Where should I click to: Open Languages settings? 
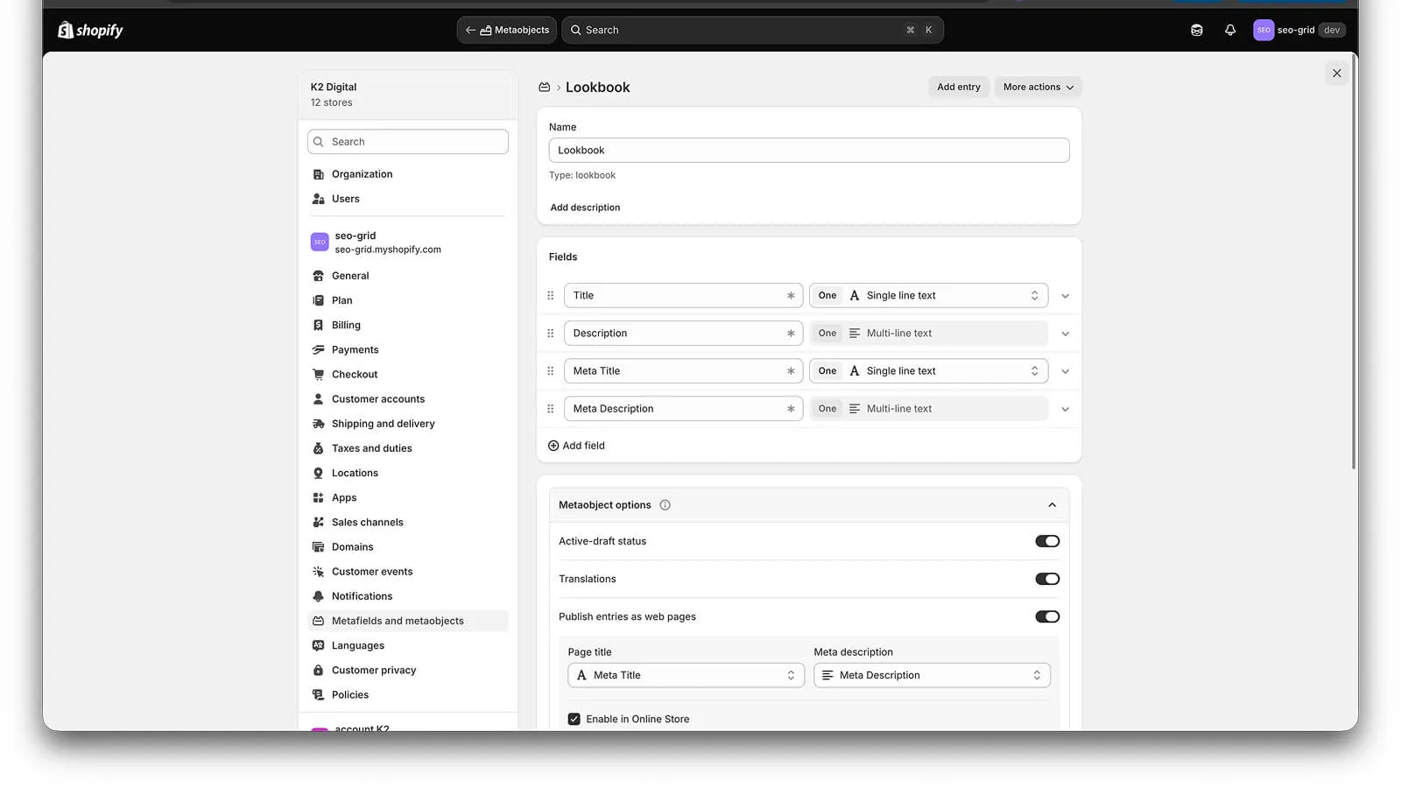(x=408, y=645)
